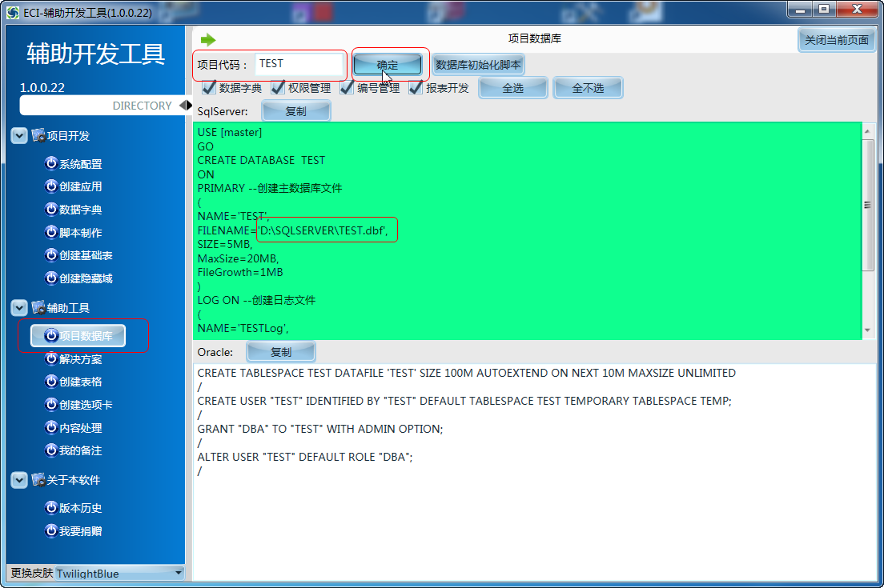Click the SqlServer script scrollbar thumb

tap(867, 205)
